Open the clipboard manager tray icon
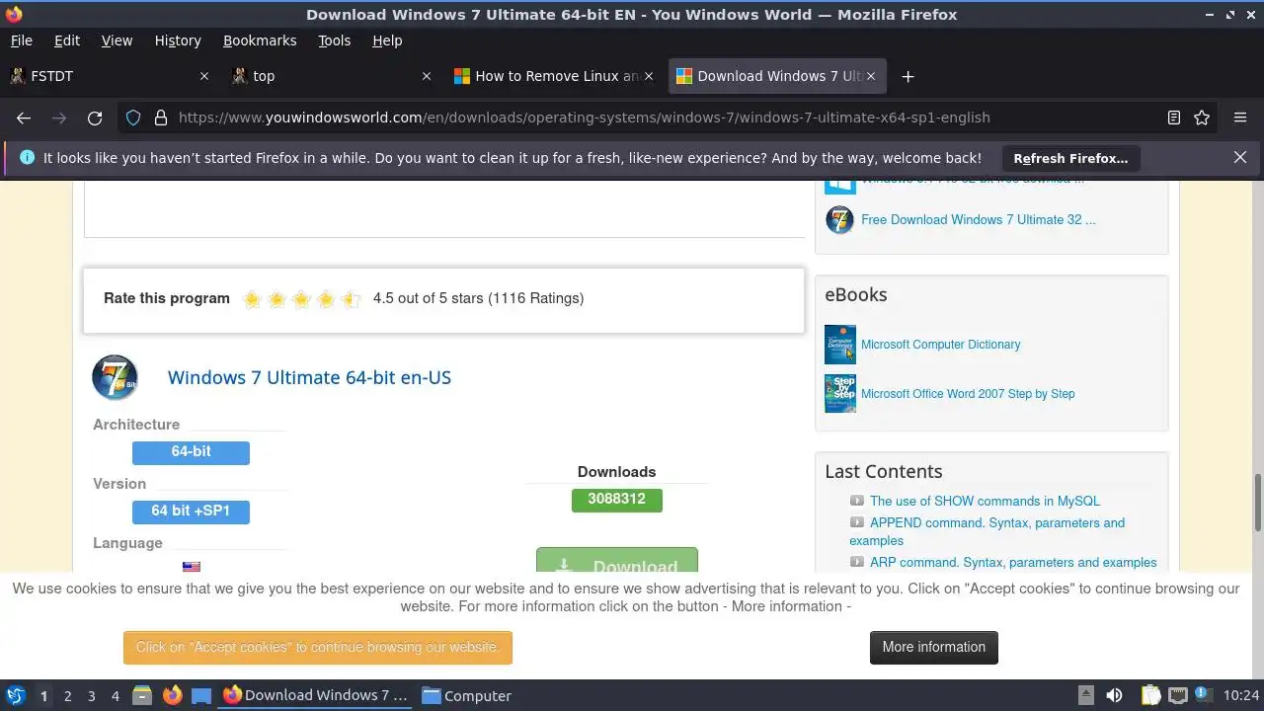 pos(1150,695)
